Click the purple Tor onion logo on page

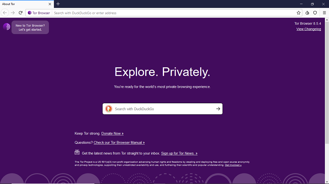7,27
